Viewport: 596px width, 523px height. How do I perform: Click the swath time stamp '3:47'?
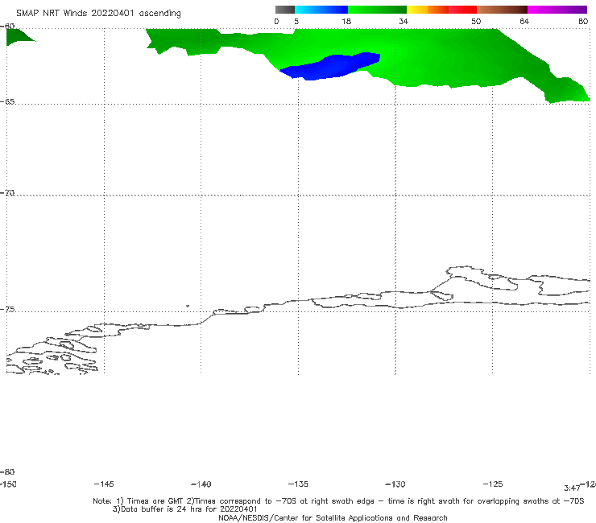coord(572,488)
